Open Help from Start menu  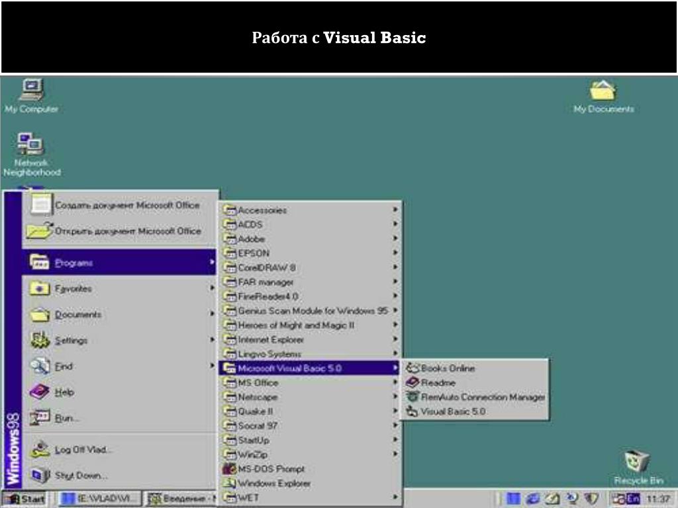[x=119, y=392]
